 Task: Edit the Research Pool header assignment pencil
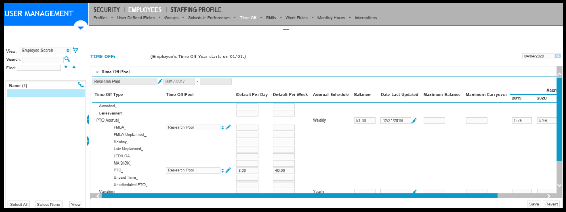tap(160, 82)
